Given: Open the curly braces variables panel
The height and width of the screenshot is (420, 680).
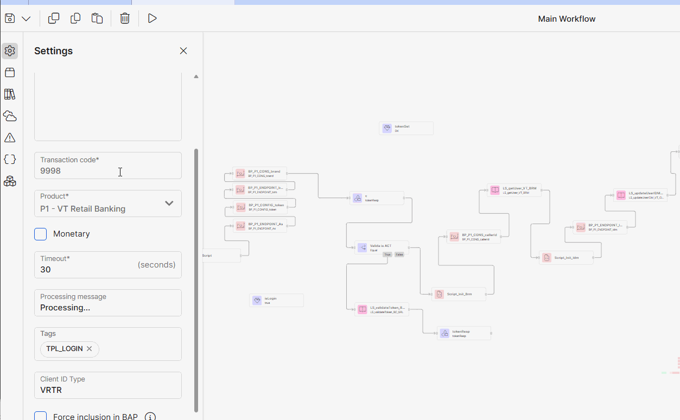Looking at the screenshot, I should pos(10,160).
